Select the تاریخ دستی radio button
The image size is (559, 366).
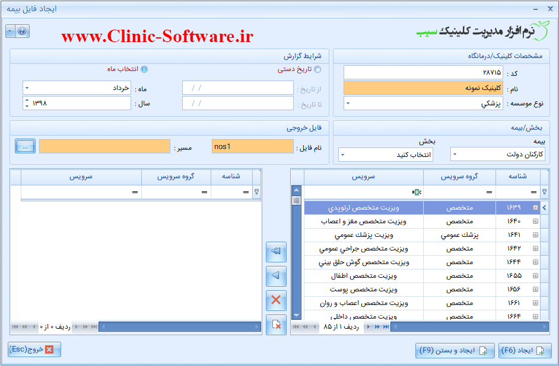coord(319,69)
